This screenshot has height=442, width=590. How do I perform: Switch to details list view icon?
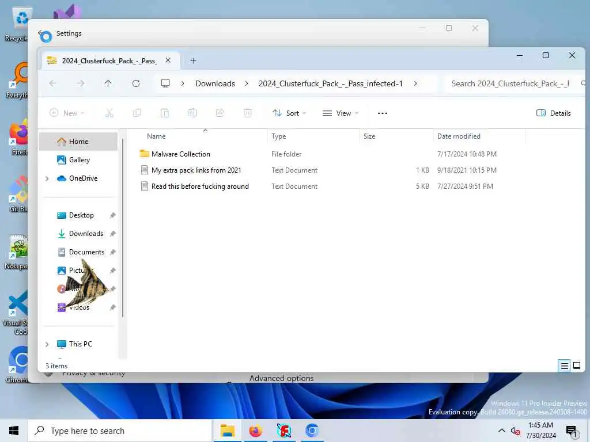tap(565, 365)
